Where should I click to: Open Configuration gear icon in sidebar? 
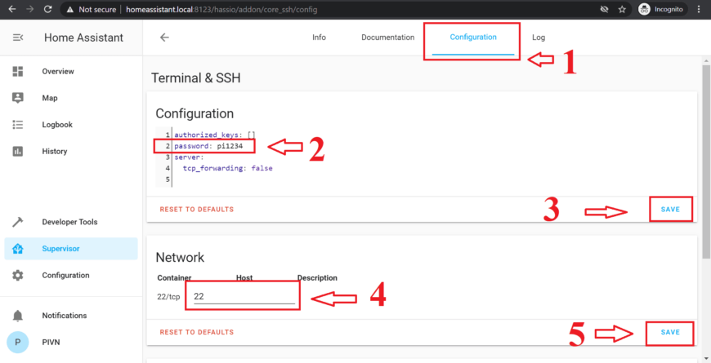(x=18, y=276)
